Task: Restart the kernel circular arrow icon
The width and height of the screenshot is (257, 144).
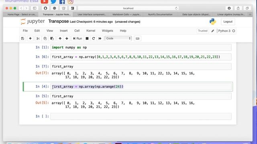Action: [x=94, y=38]
